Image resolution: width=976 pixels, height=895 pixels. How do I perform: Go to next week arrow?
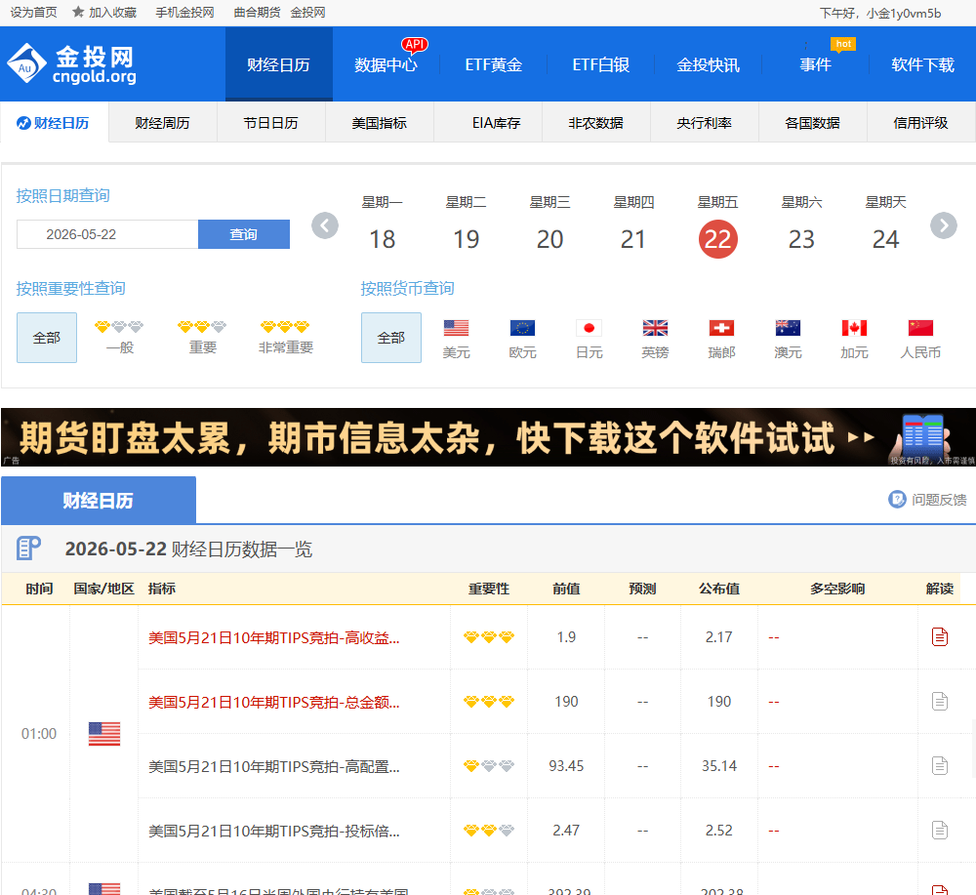click(x=944, y=225)
